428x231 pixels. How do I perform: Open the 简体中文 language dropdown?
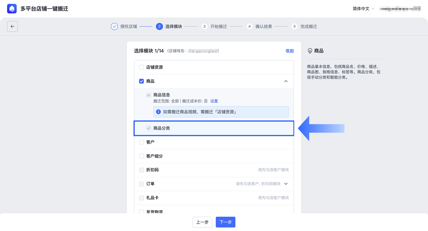[364, 9]
